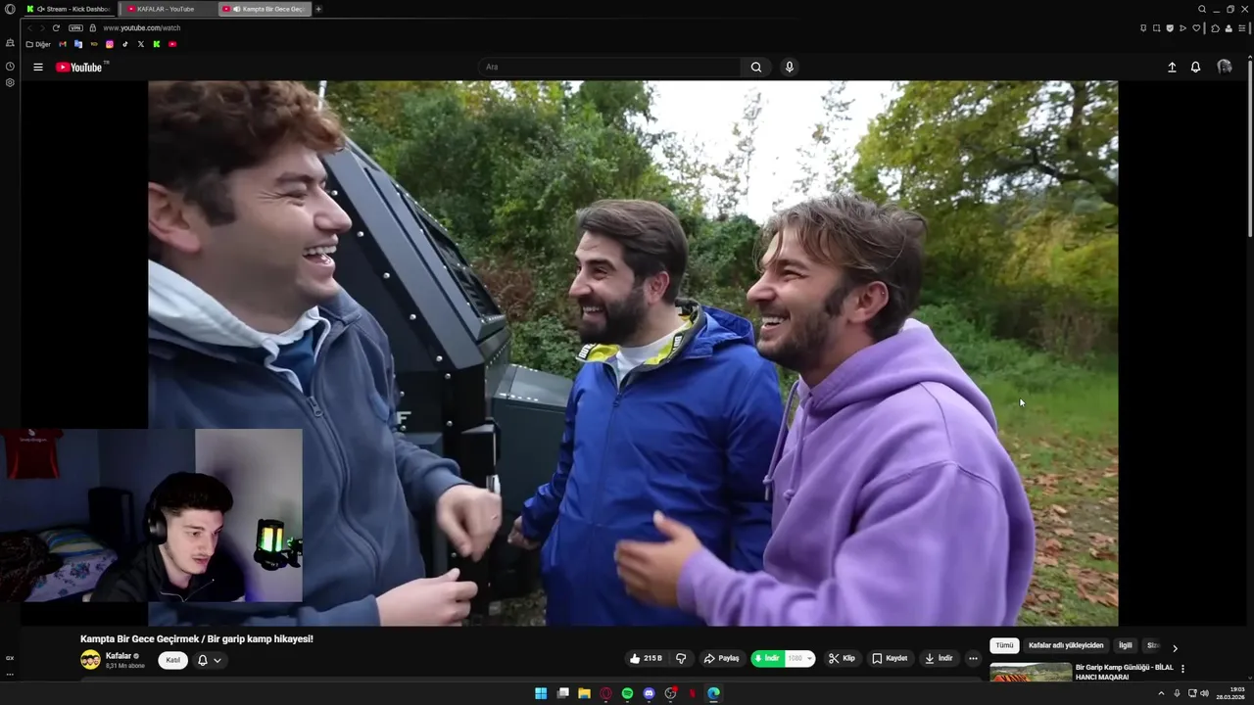Click the Klip scissors button

(842, 658)
